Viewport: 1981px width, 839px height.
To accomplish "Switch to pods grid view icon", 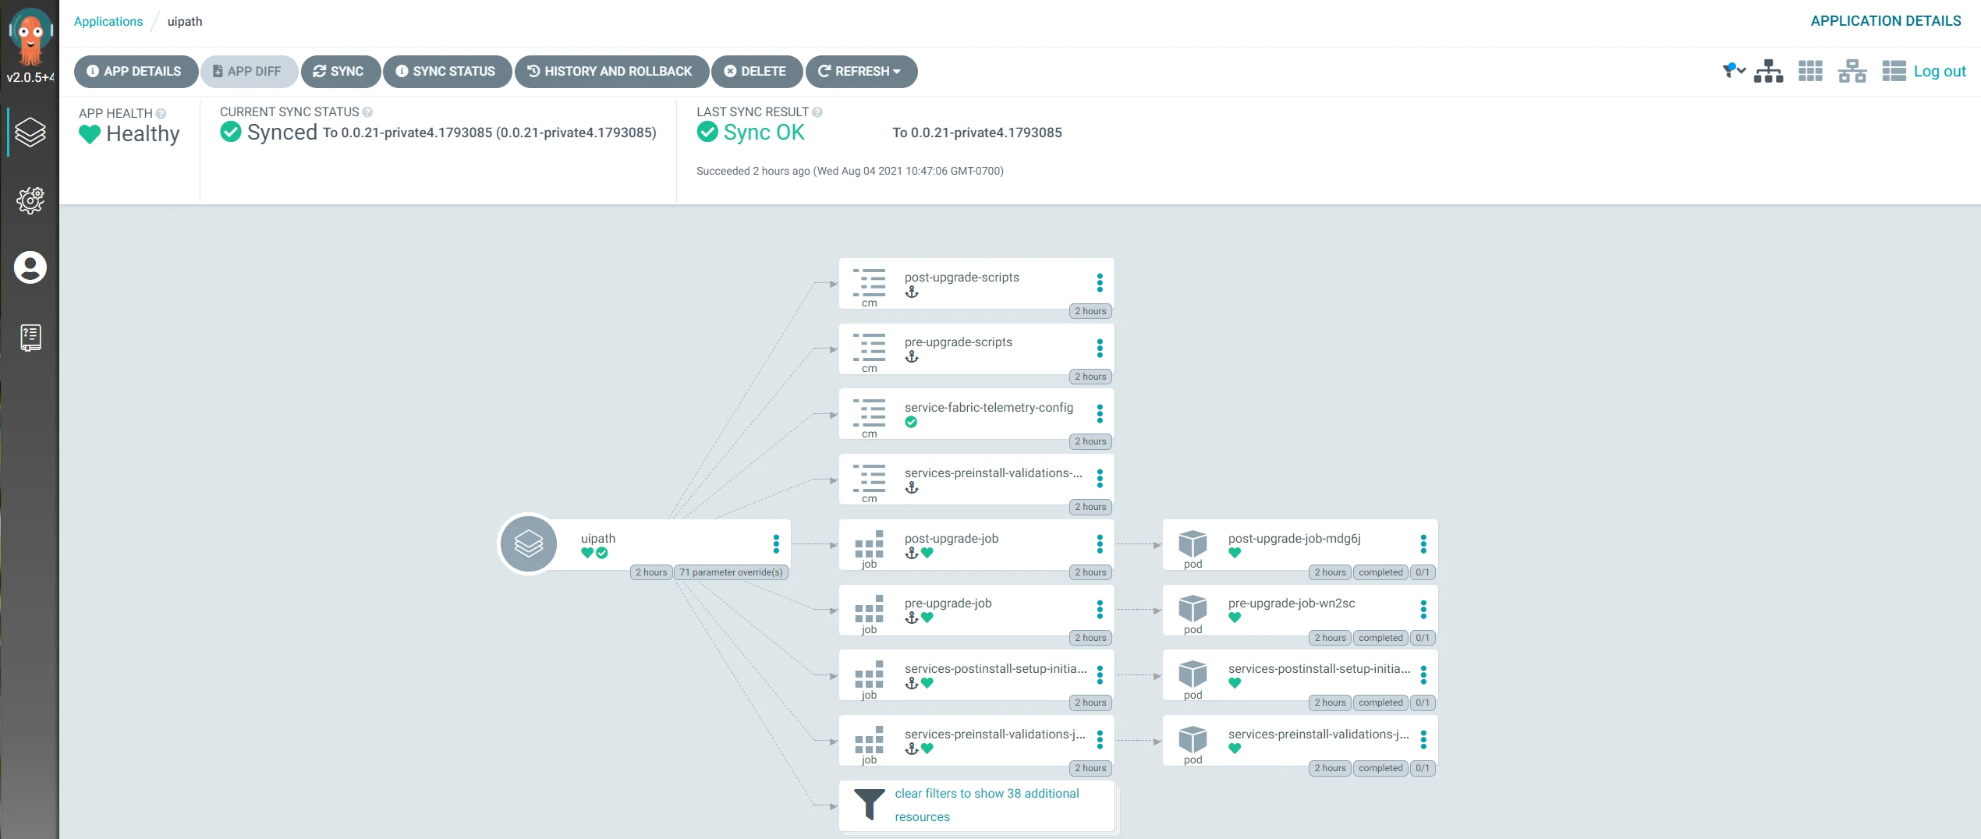I will coord(1810,71).
